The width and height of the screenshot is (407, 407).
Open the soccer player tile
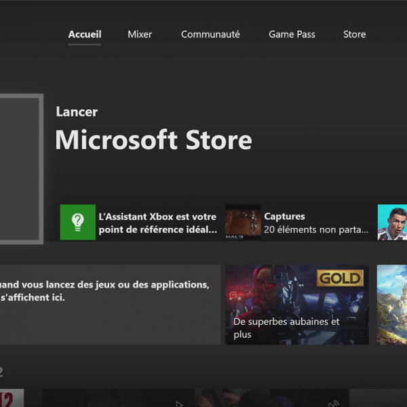(392, 222)
